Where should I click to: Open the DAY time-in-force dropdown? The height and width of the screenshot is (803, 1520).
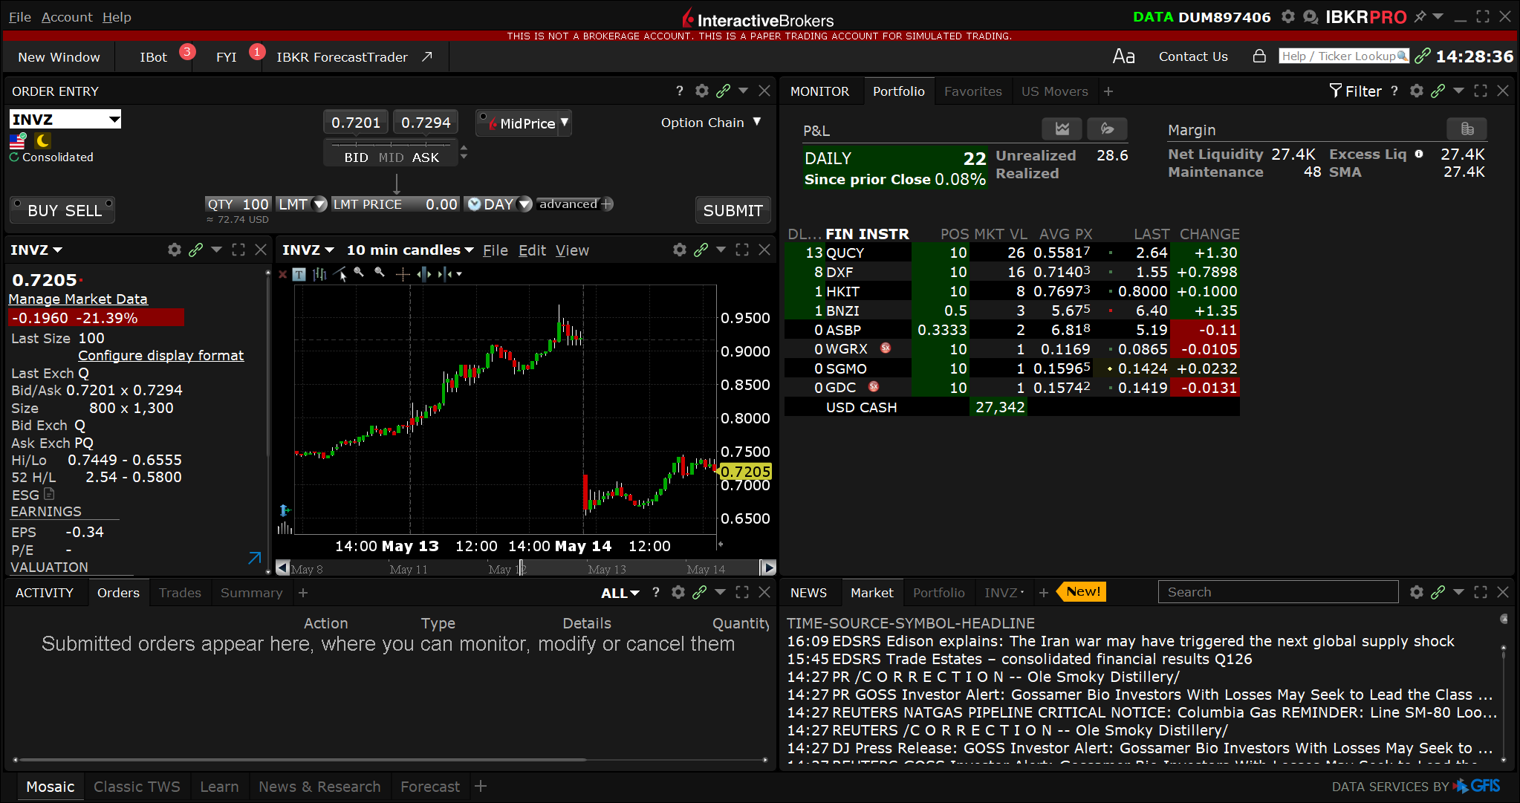(524, 204)
